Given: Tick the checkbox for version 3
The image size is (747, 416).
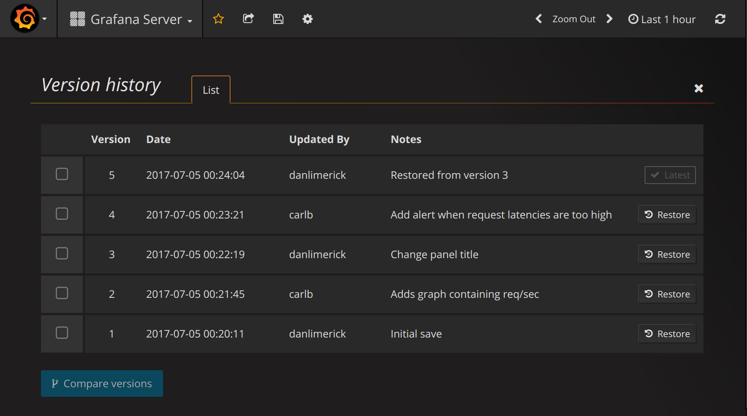Looking at the screenshot, I should coord(62,253).
